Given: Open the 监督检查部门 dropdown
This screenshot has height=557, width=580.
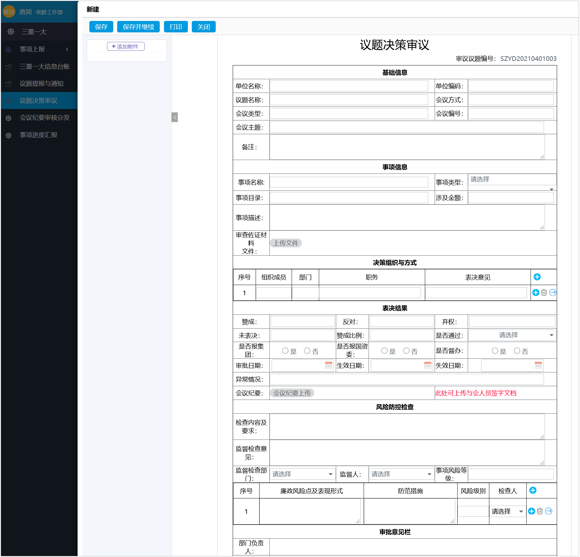Looking at the screenshot, I should [302, 474].
